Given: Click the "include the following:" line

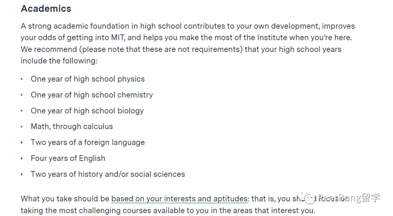Looking at the screenshot, I should 59,61.
